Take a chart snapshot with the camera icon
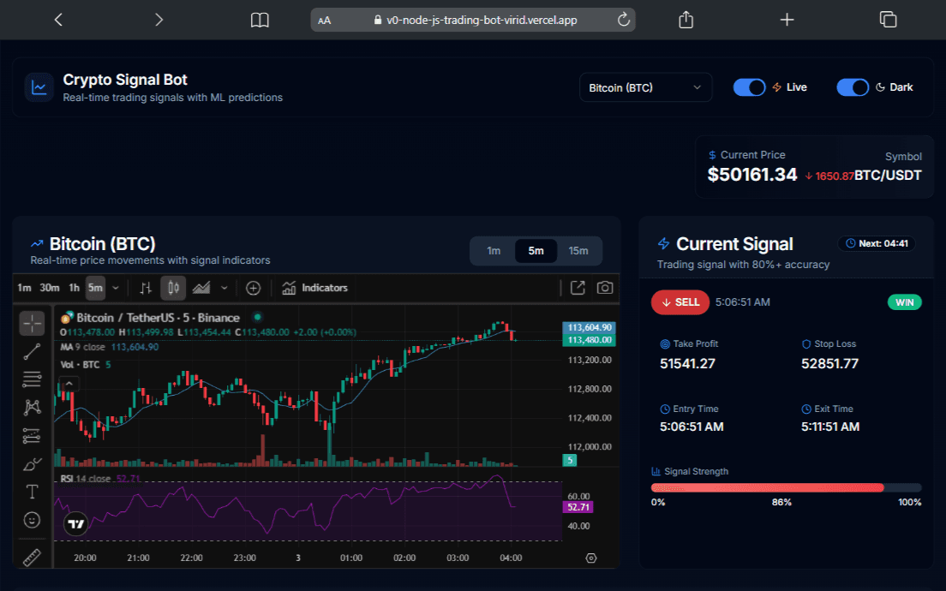 click(604, 288)
